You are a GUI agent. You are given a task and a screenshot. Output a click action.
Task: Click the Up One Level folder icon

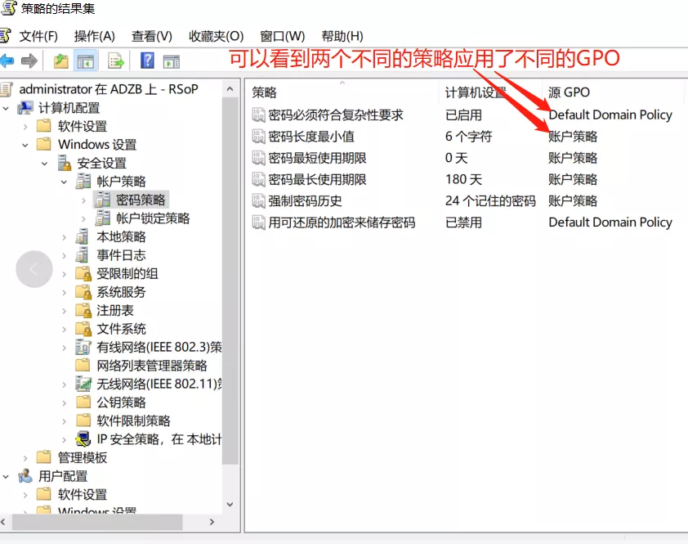pyautogui.click(x=60, y=61)
